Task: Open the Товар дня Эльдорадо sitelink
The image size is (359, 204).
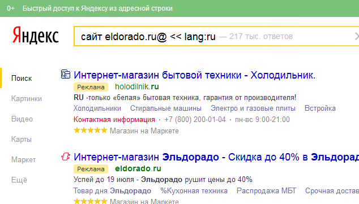Action: 112,191
